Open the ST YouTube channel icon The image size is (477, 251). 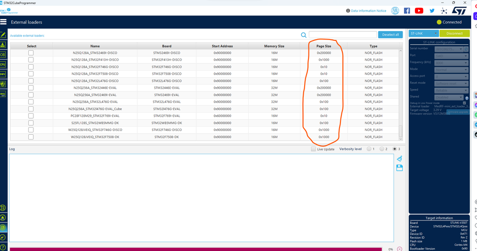coord(419,10)
